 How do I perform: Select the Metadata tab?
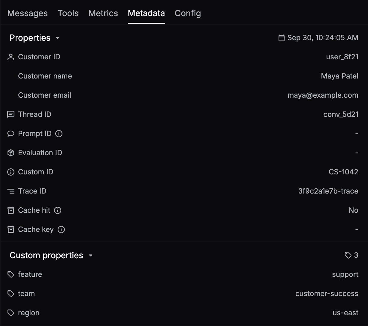pyautogui.click(x=146, y=13)
